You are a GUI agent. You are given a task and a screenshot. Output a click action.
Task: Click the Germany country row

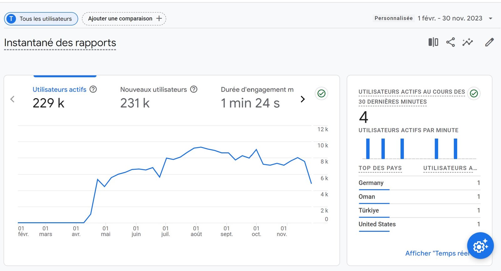(419, 183)
